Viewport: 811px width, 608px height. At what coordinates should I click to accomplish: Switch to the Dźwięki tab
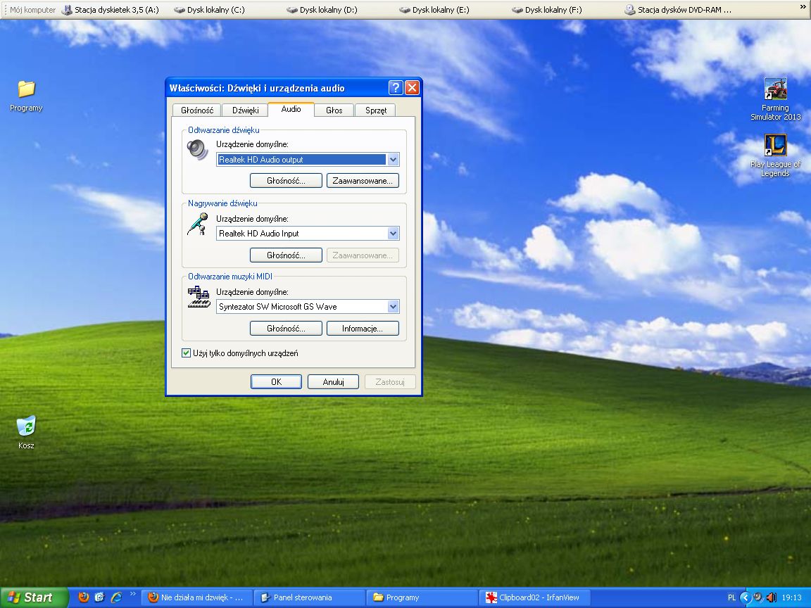click(x=245, y=110)
